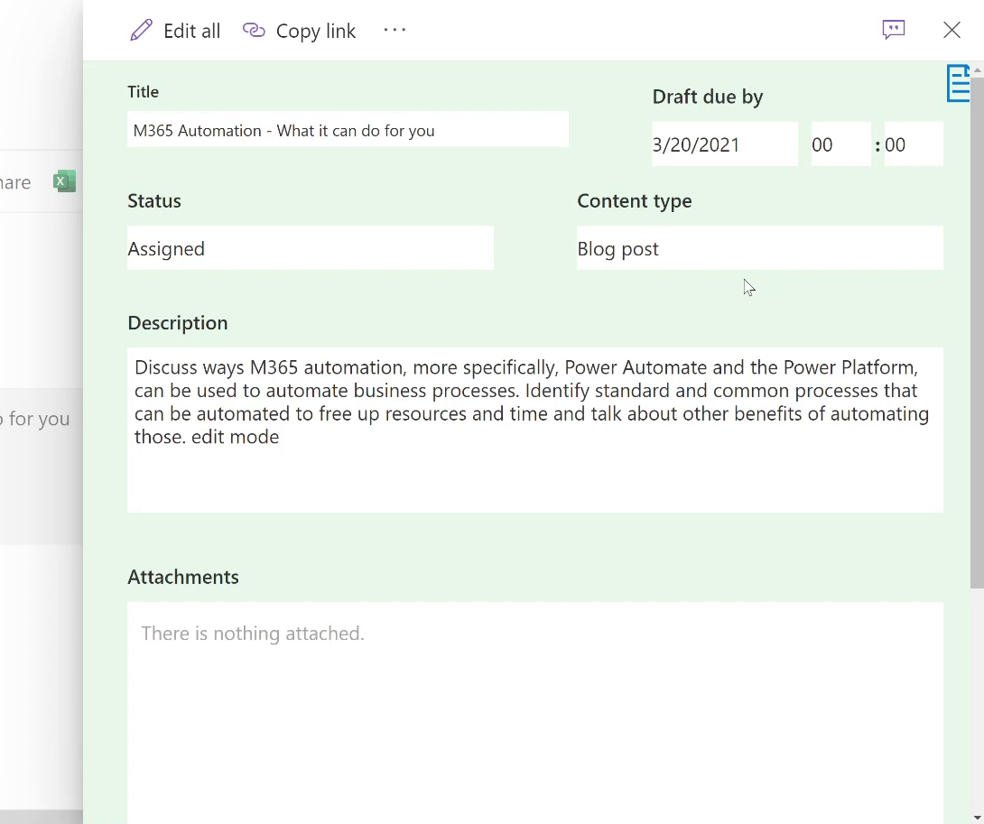Click the Copy link chain icon
The image size is (984, 824).
(x=254, y=30)
